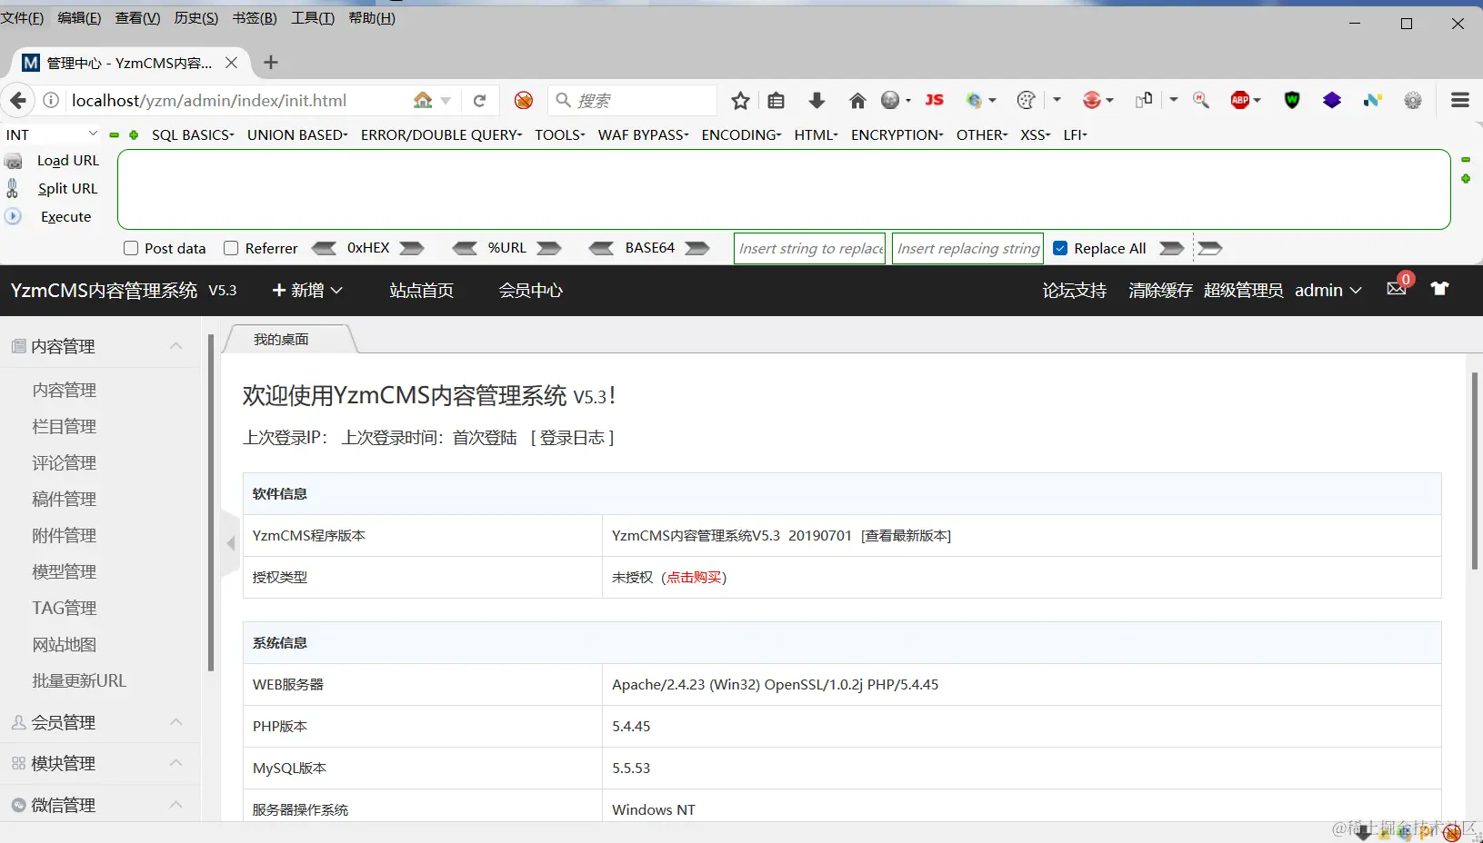Open the admin user dropdown
This screenshot has height=843, width=1483.
1328,290
